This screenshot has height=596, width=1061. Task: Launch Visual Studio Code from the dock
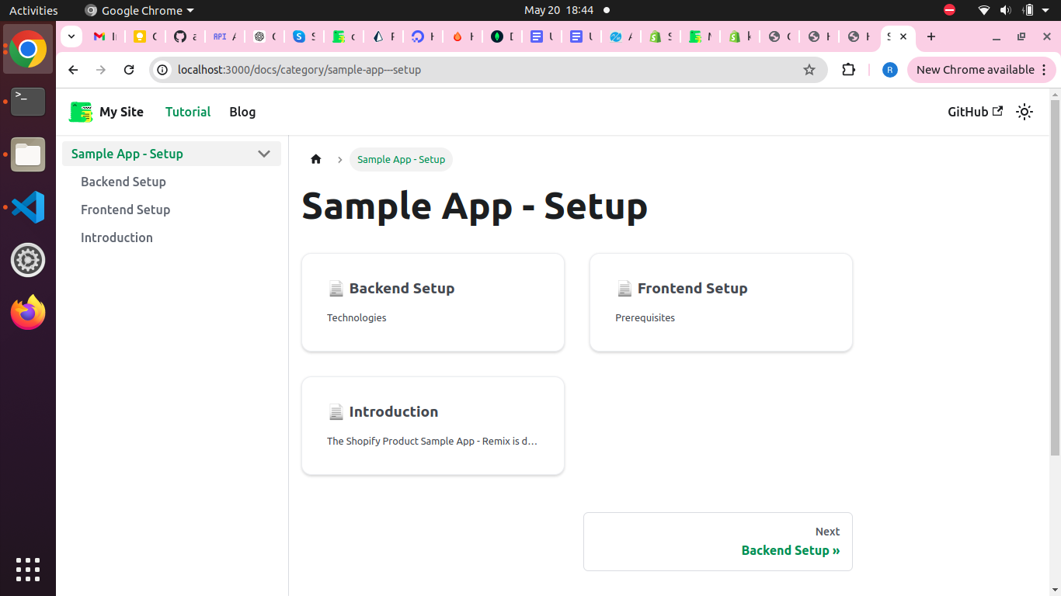tap(28, 207)
